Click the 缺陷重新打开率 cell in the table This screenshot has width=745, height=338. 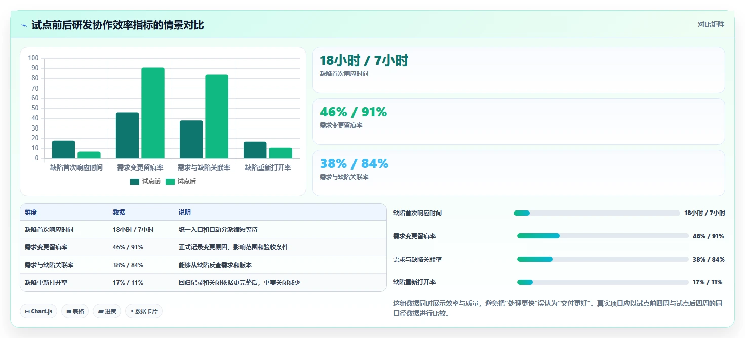[46, 283]
